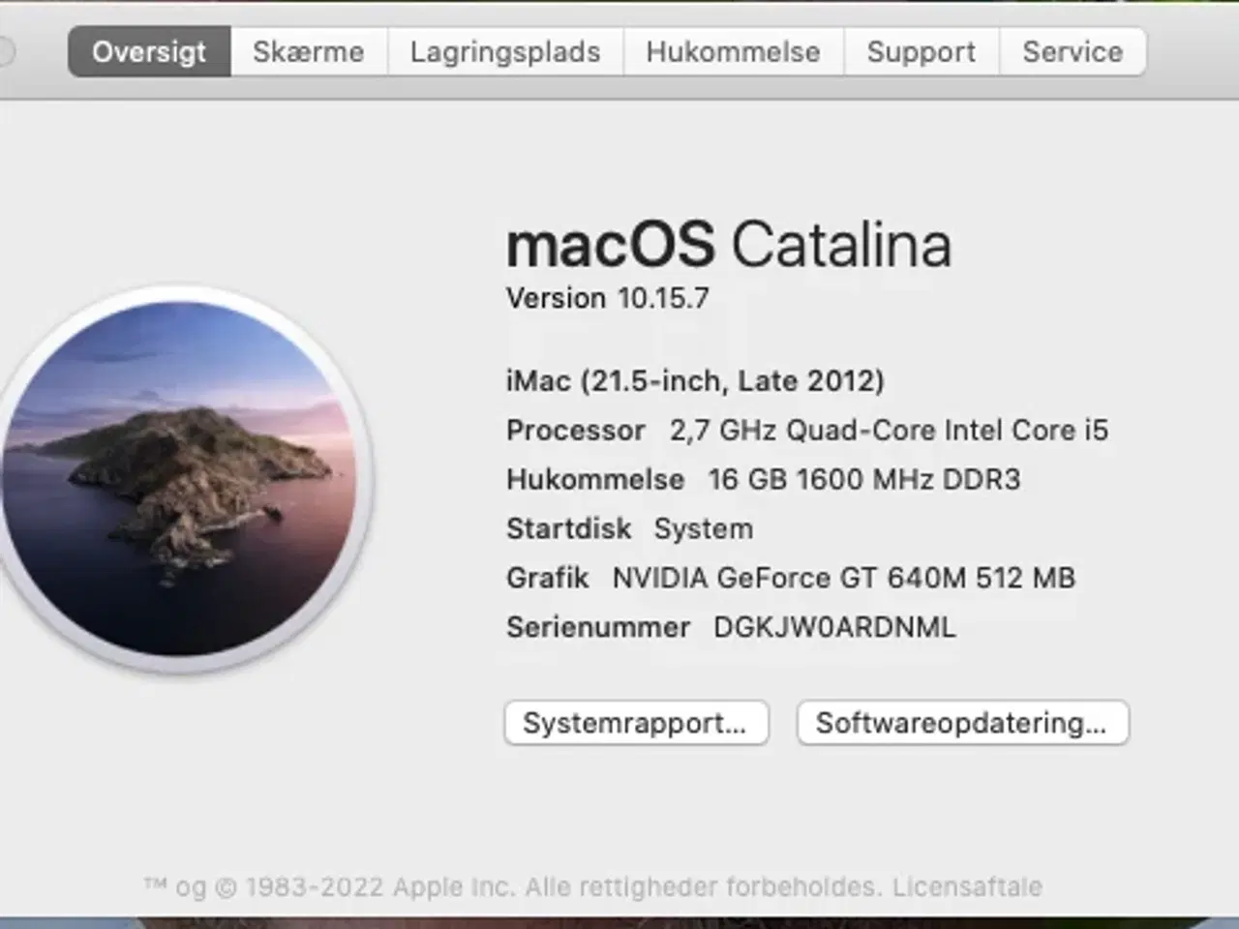Open Softwareopdatering...

click(962, 723)
